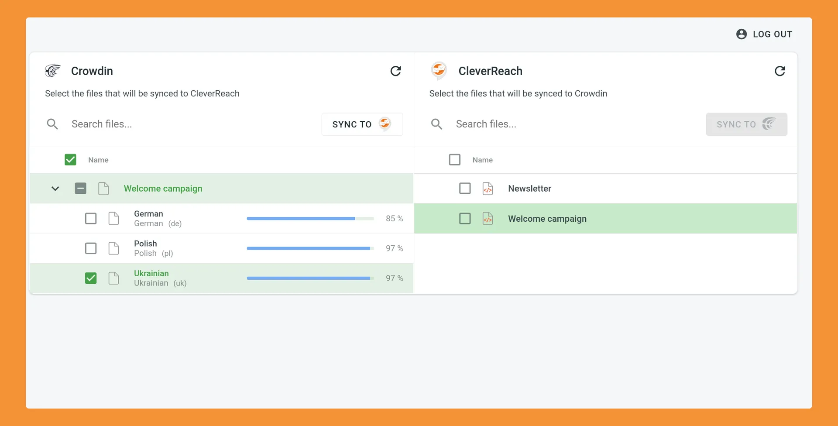Click the Crowdin logo icon
This screenshot has width=838, height=426.
coord(53,71)
